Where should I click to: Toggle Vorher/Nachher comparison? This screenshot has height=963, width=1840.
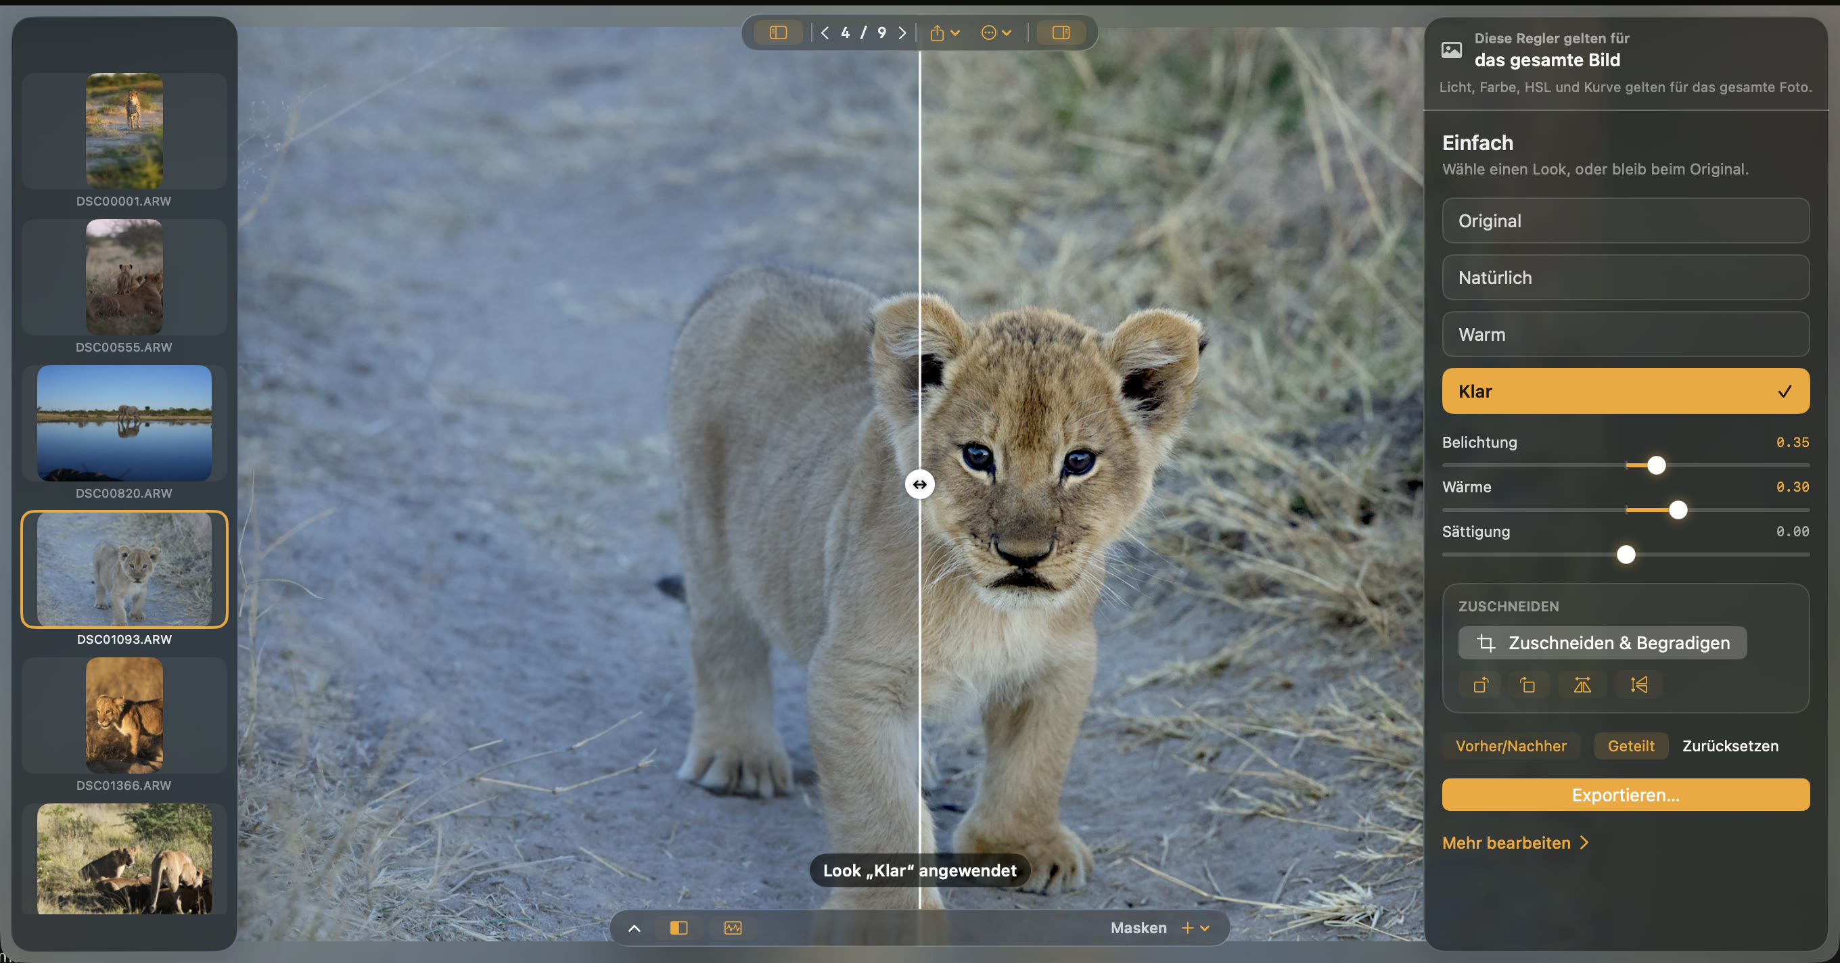click(1511, 746)
